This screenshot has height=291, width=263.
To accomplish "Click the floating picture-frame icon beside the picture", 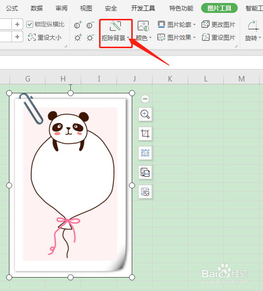I will click(145, 153).
